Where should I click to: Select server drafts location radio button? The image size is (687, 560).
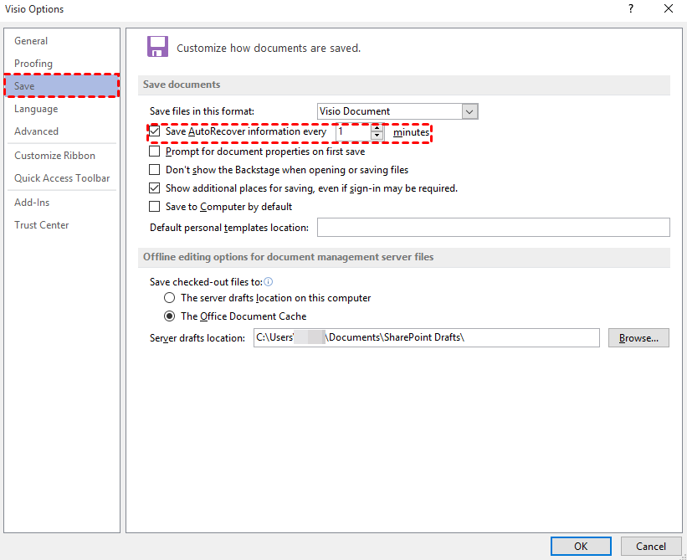tap(170, 298)
